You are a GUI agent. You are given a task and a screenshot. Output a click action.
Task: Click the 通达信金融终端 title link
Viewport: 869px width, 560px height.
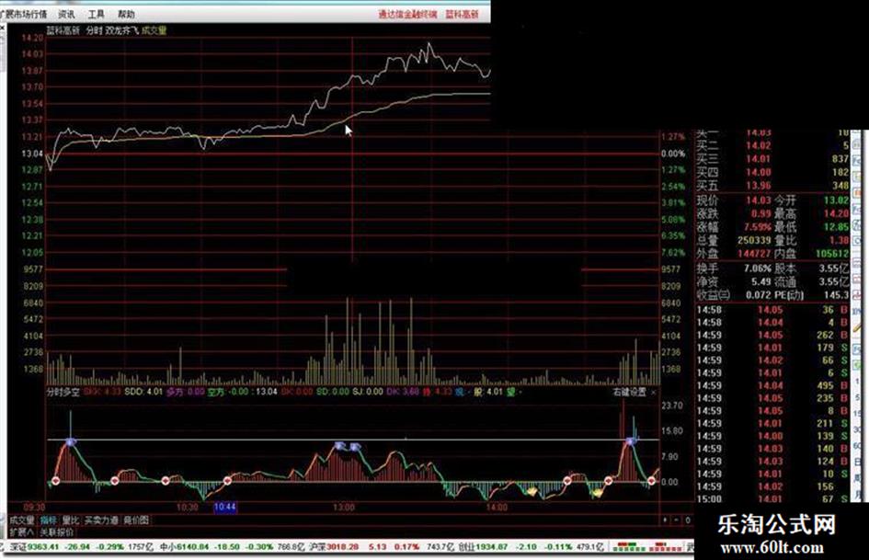tap(408, 14)
